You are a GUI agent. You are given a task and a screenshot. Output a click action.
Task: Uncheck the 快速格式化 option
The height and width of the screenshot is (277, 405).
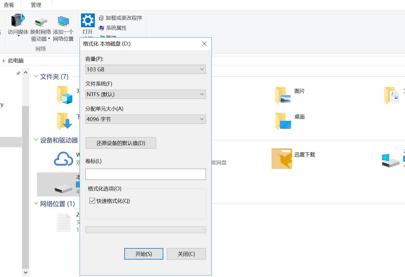[x=92, y=201]
